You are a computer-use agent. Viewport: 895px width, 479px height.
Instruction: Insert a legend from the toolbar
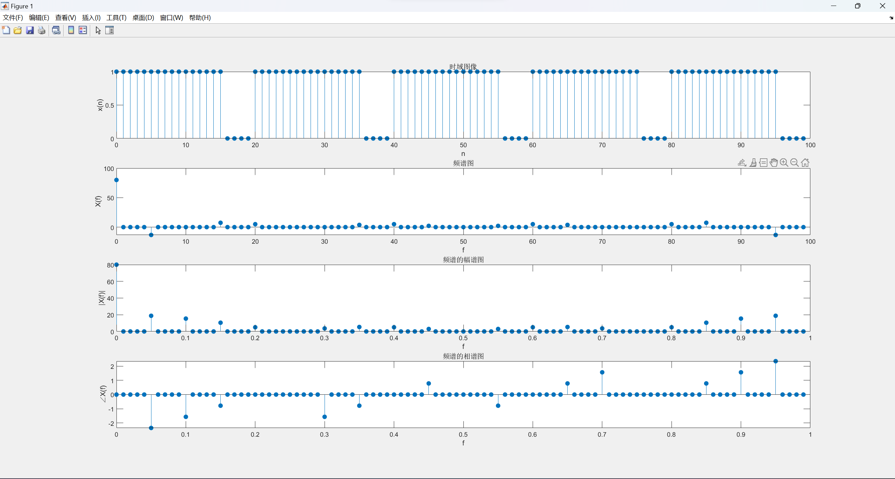click(x=83, y=30)
